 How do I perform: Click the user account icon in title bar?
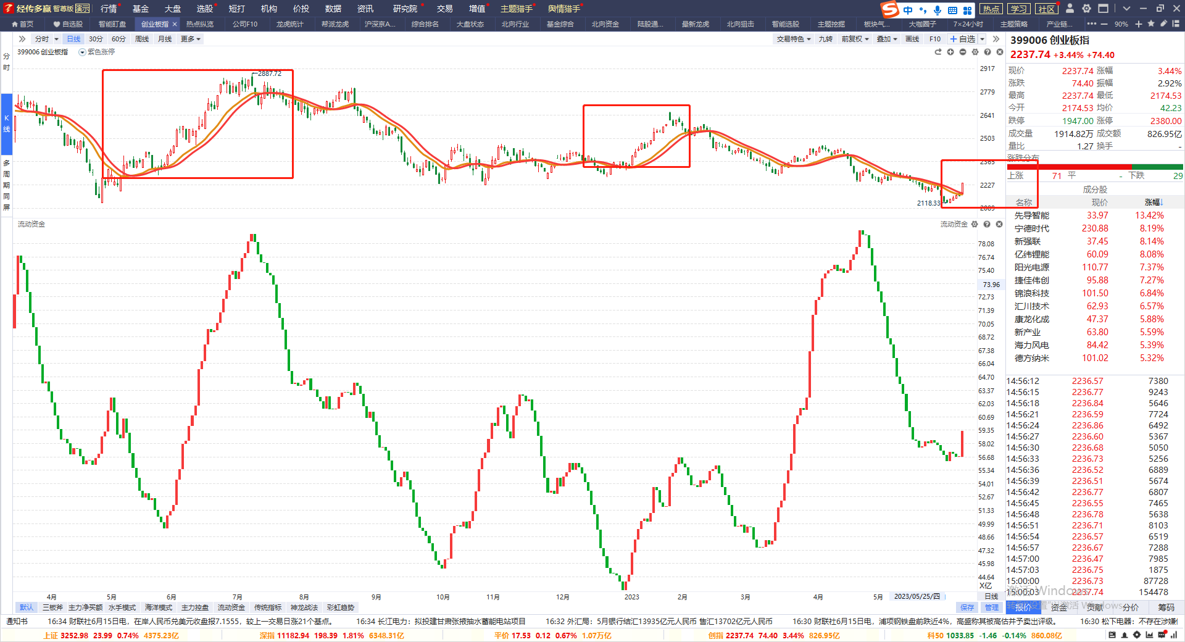point(1070,9)
